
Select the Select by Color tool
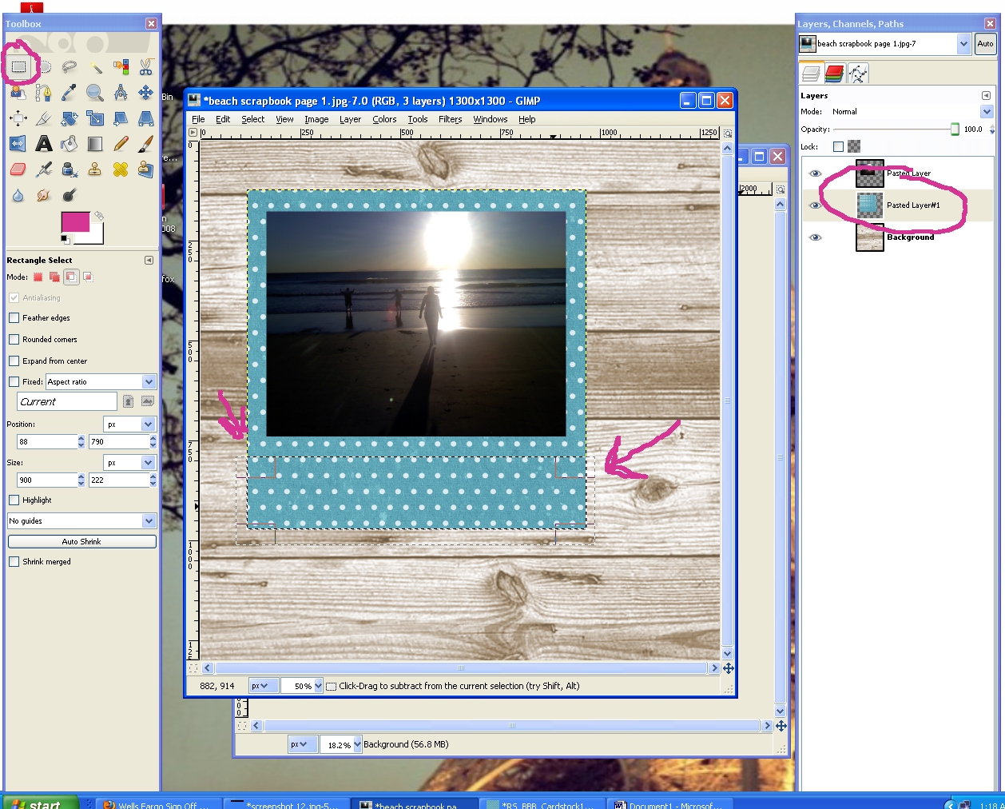[x=121, y=67]
